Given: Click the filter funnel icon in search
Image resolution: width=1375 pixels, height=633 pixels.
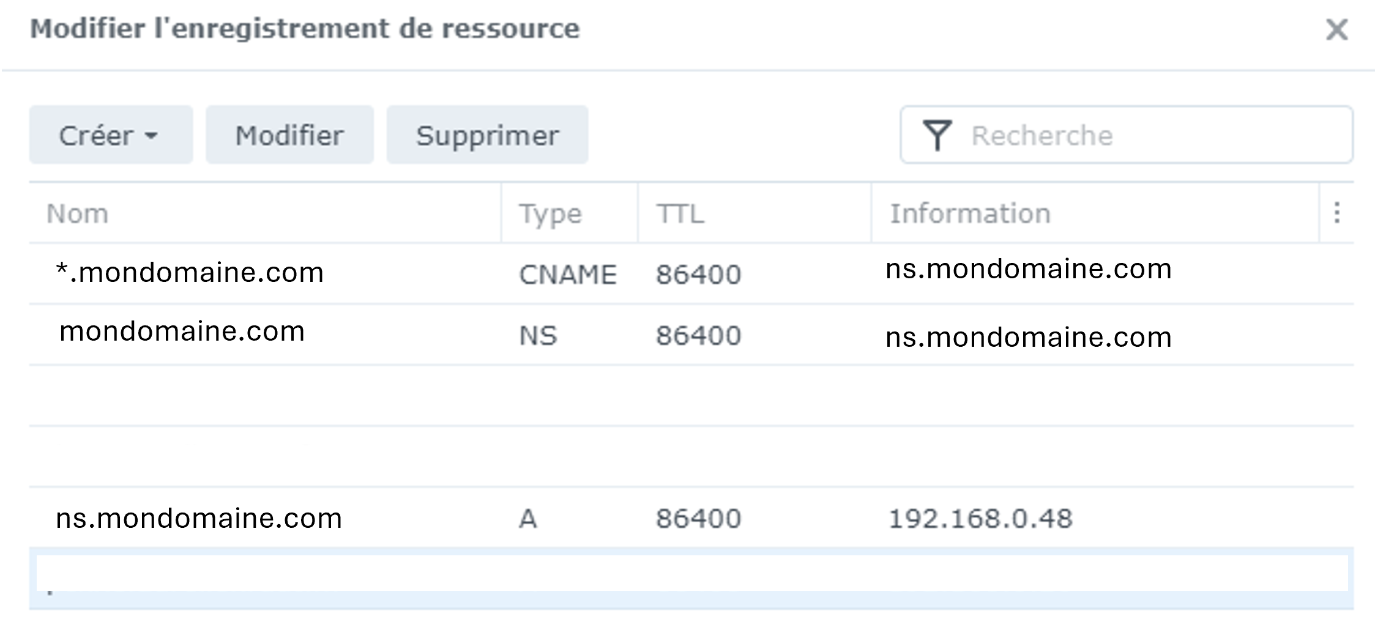Looking at the screenshot, I should click(937, 135).
